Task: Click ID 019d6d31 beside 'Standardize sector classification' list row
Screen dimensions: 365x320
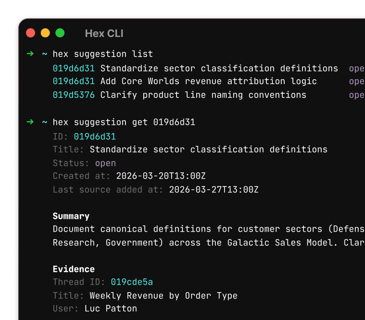Action: pyautogui.click(x=73, y=68)
